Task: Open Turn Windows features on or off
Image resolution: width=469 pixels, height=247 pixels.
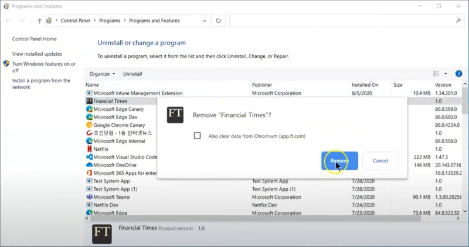Action: [x=44, y=67]
